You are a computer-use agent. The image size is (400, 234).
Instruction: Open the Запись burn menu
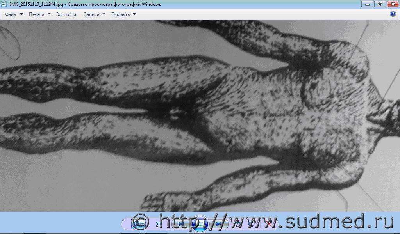(x=92, y=14)
